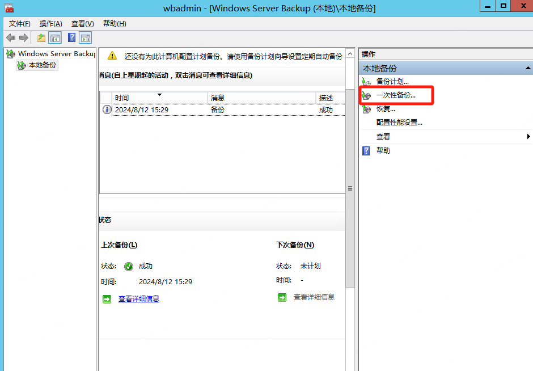Click 帮助 in the actions pane
533x371 pixels.
pyautogui.click(x=383, y=150)
